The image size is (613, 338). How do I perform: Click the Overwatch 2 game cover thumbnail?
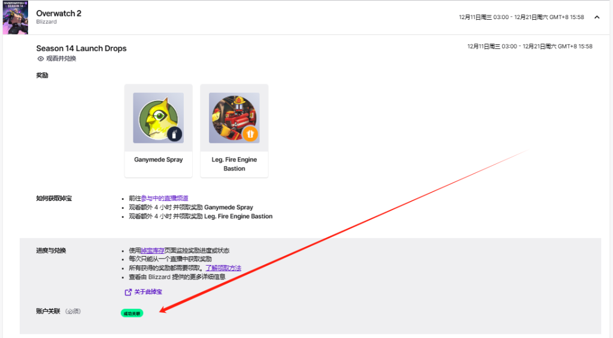click(16, 17)
